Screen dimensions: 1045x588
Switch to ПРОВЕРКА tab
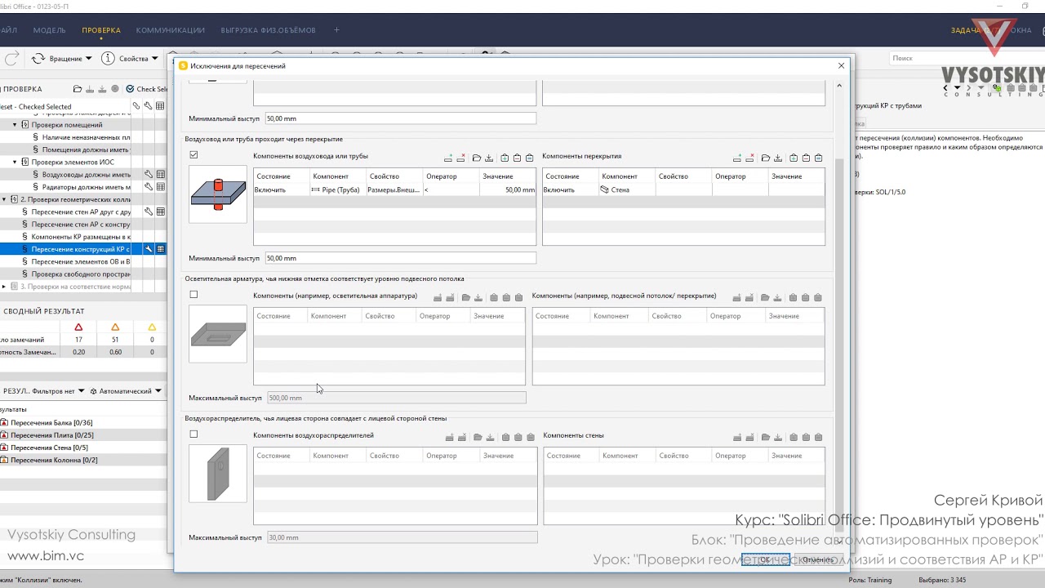coord(101,30)
